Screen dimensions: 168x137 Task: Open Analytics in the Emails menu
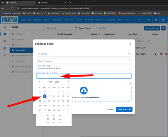point(19,61)
